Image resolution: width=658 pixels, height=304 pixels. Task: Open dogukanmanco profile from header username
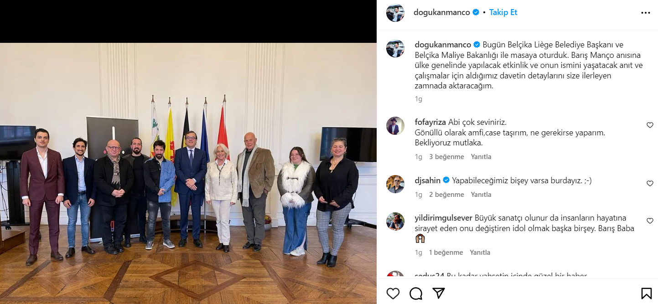coord(441,12)
